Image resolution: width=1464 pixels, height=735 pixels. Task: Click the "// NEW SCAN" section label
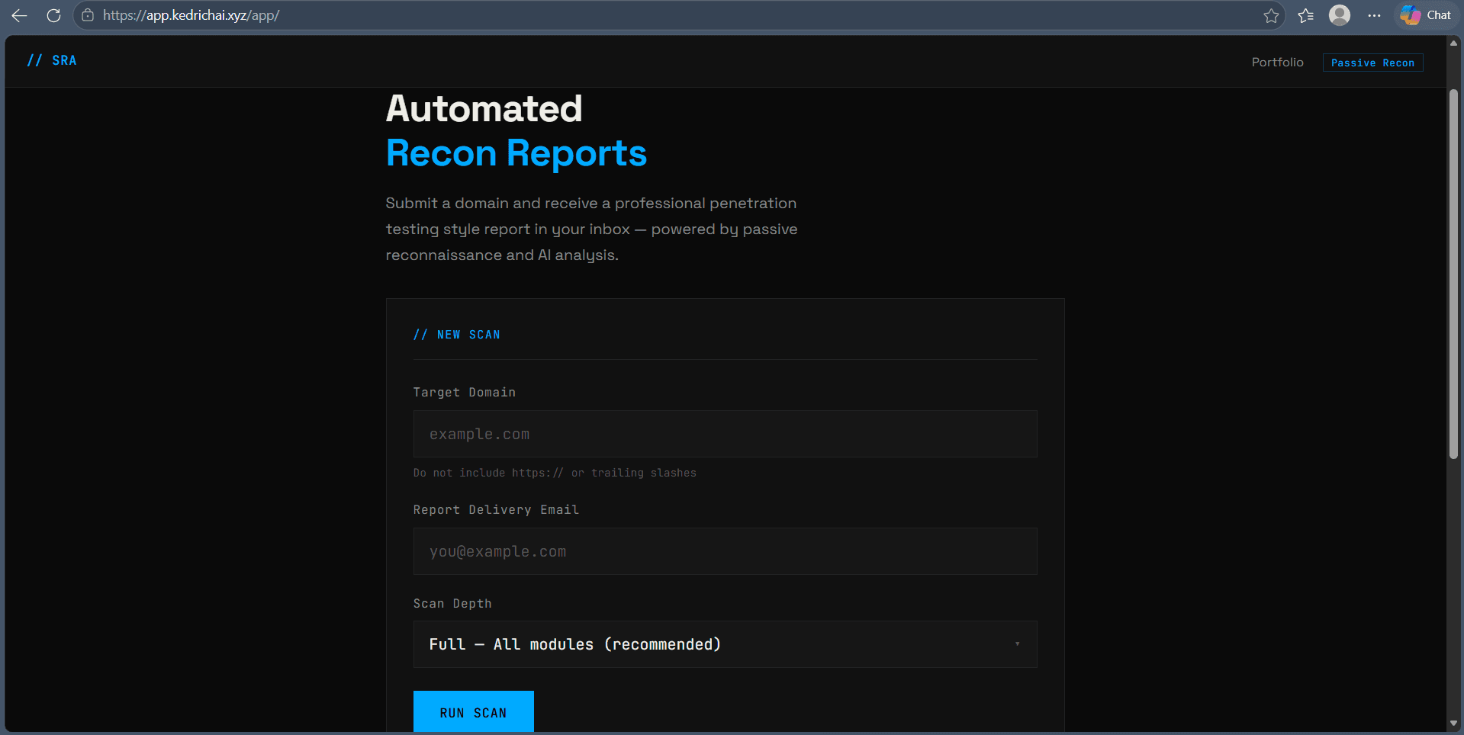pos(456,335)
